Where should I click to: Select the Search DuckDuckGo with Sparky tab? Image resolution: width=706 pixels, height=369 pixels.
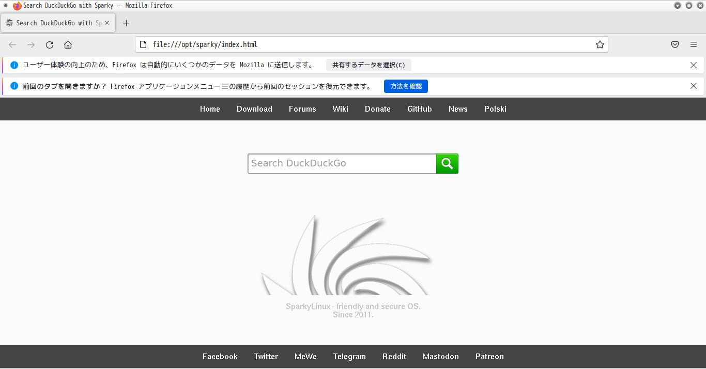58,23
